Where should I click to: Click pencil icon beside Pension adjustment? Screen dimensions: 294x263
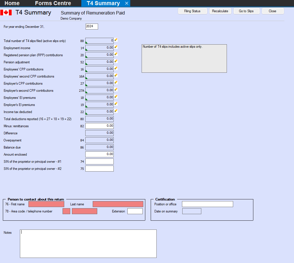pos(116,61)
